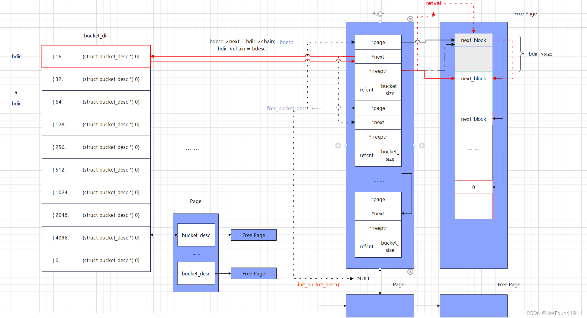
Task: Grab the bottom-center selection handle of the Page shape
Action: (x=380, y=268)
